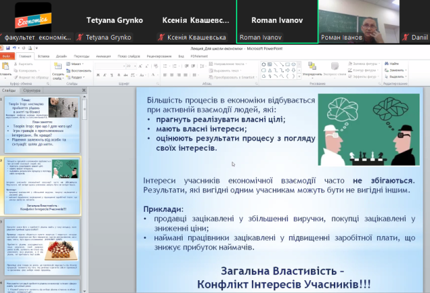Screen dimensions: 430x293
Task: Increase font size with the grow font icon
Action: point(140,66)
